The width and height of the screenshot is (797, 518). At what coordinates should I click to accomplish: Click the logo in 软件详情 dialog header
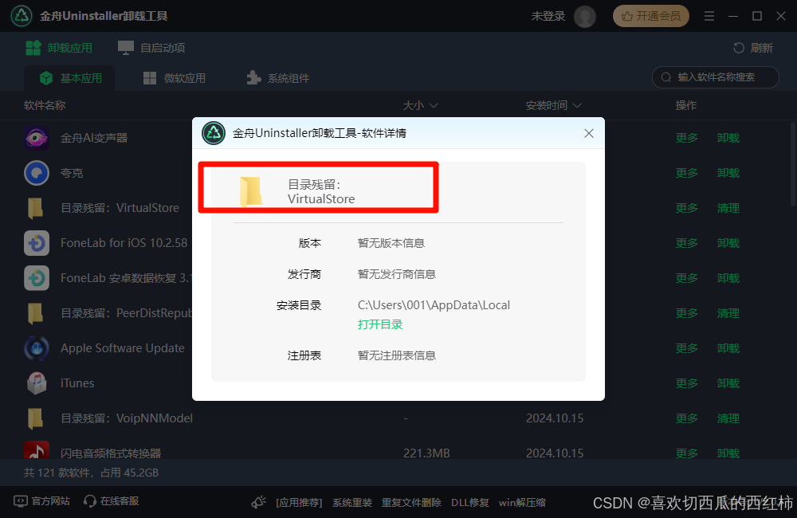214,133
